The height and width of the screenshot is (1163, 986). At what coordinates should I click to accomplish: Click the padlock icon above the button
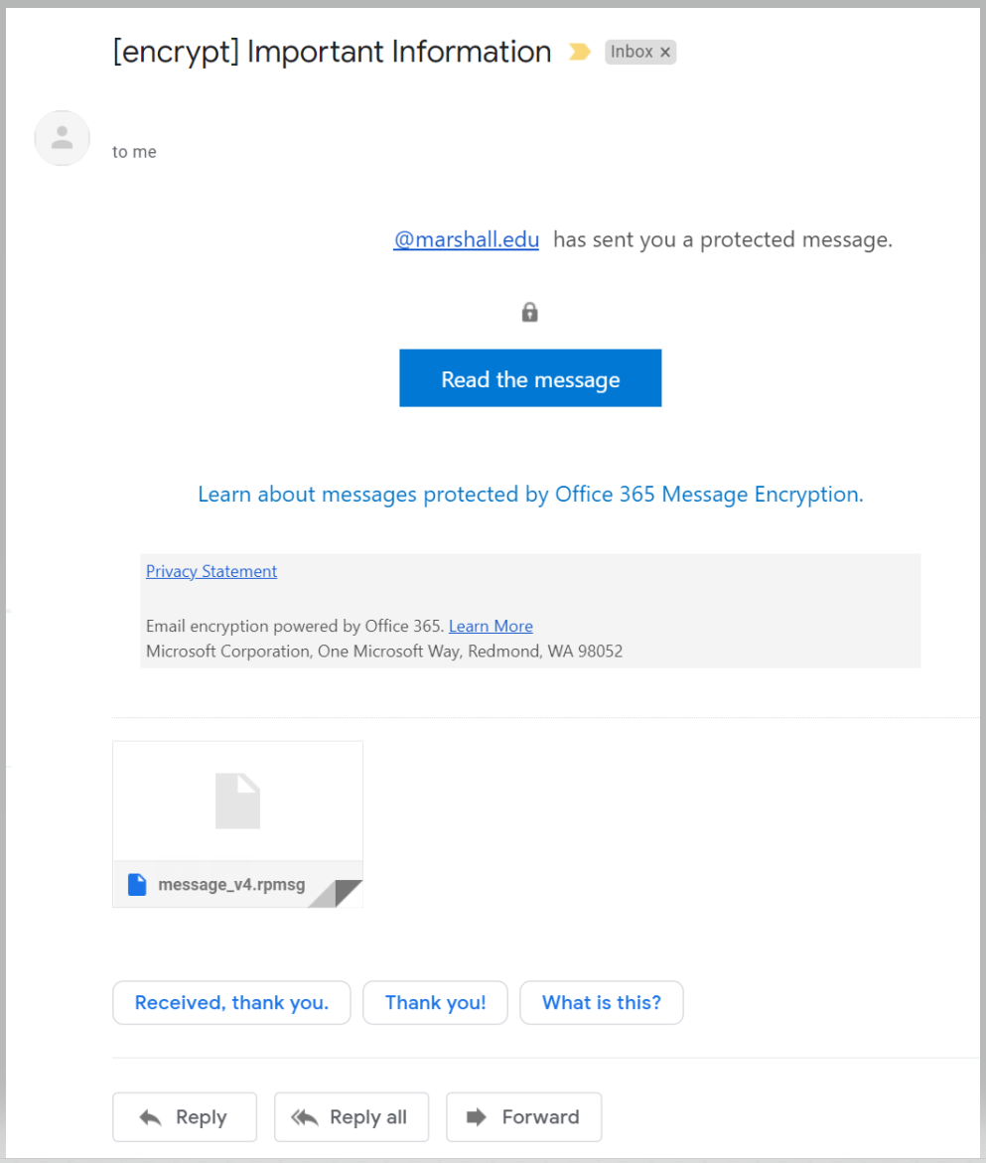pyautogui.click(x=529, y=312)
